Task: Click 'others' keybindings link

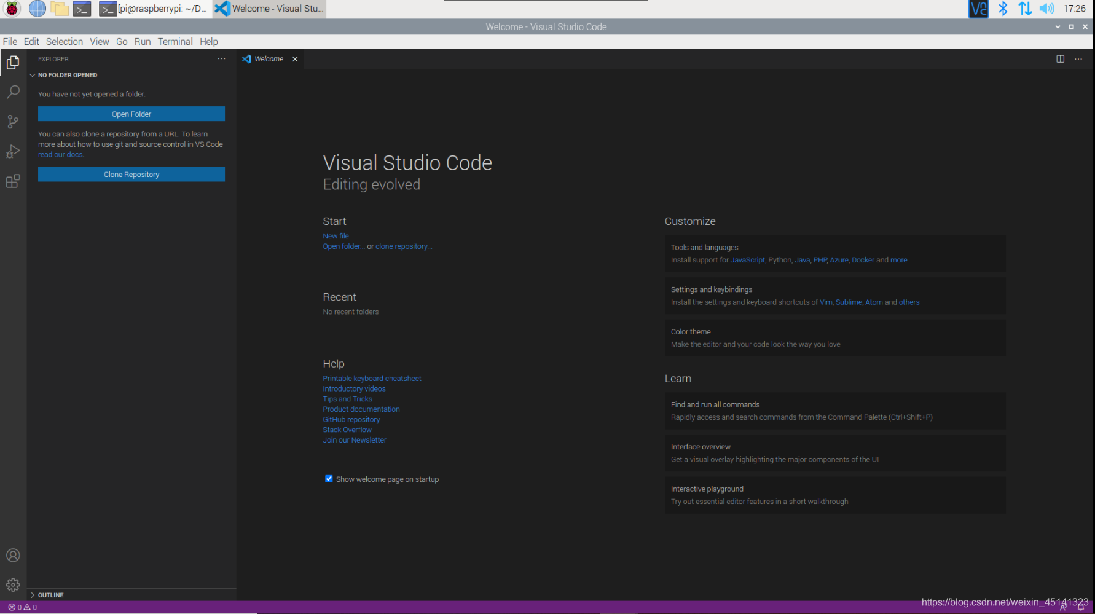Action: (909, 302)
